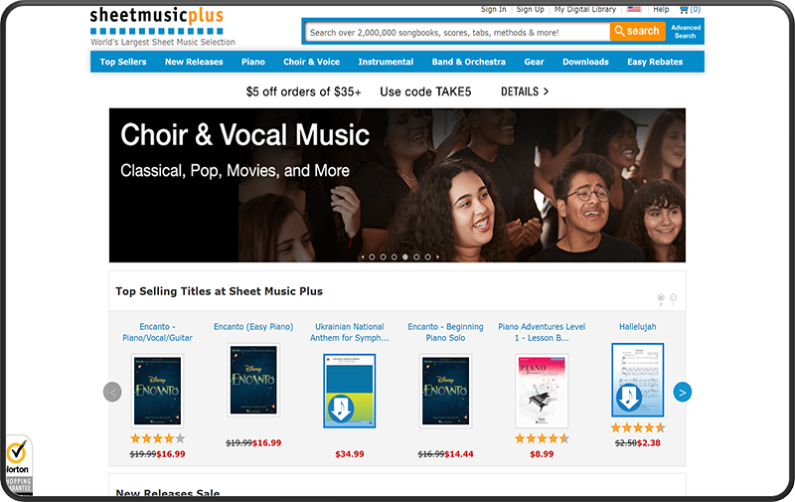Open the shopping cart icon
The height and width of the screenshot is (502, 795).
[684, 9]
